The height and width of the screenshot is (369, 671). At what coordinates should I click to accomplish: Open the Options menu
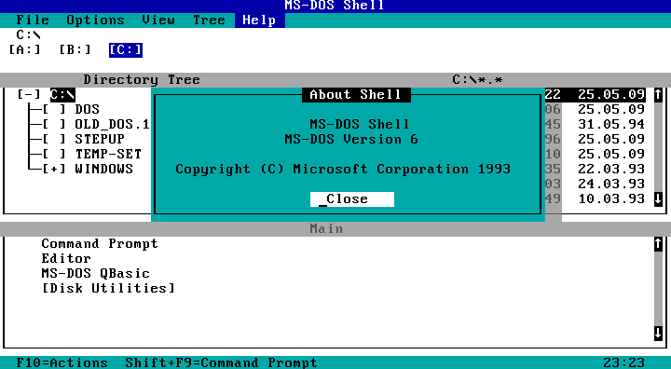[95, 20]
